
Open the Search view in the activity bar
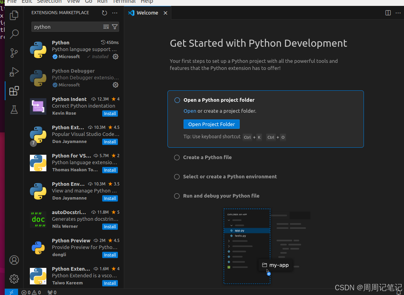pyautogui.click(x=14, y=34)
